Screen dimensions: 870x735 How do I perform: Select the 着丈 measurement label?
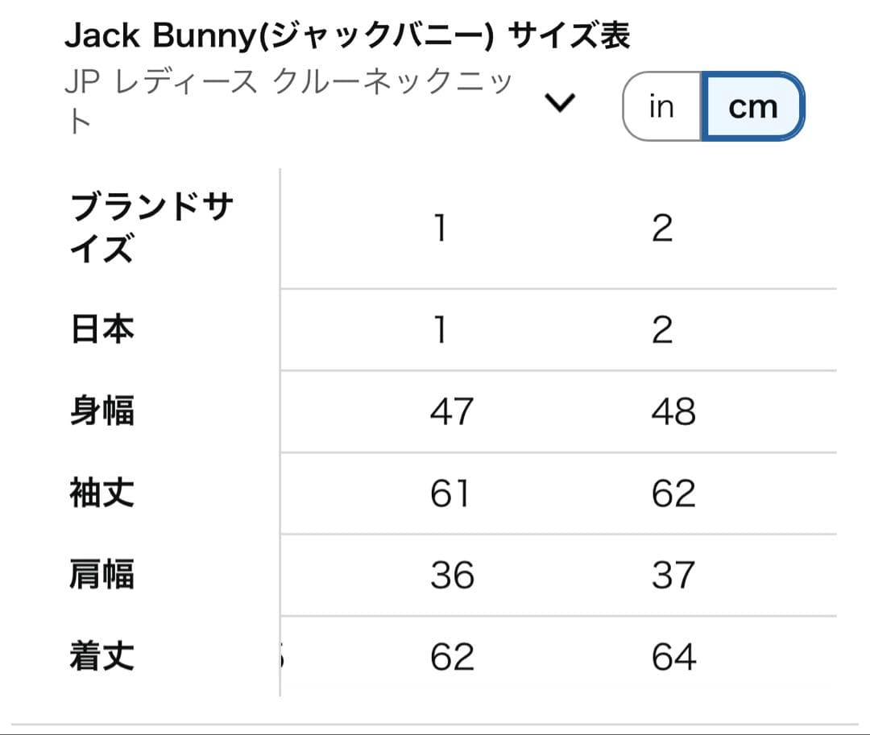click(x=101, y=657)
